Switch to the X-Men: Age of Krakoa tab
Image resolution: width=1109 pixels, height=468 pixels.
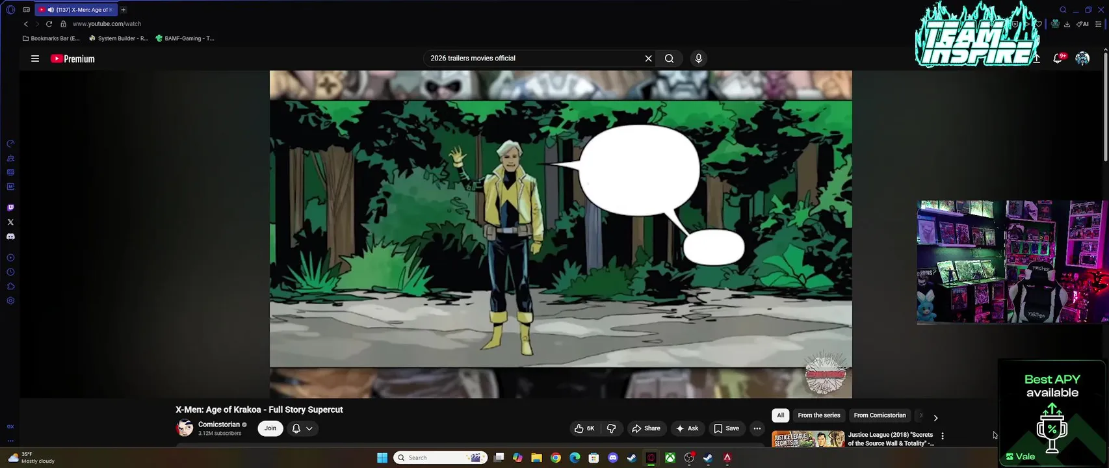pos(77,10)
